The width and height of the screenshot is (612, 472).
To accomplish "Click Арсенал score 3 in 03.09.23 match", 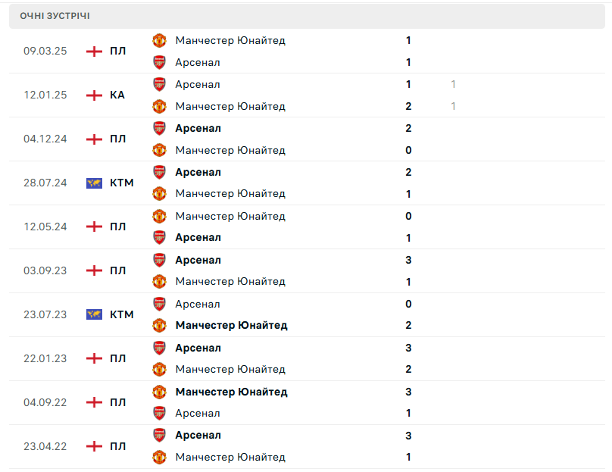I will [x=408, y=260].
